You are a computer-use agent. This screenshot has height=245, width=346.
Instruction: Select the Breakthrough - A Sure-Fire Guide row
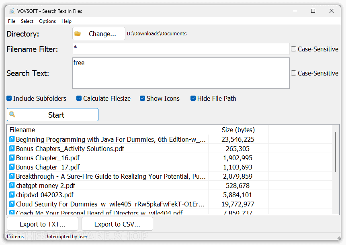[x=170, y=176]
